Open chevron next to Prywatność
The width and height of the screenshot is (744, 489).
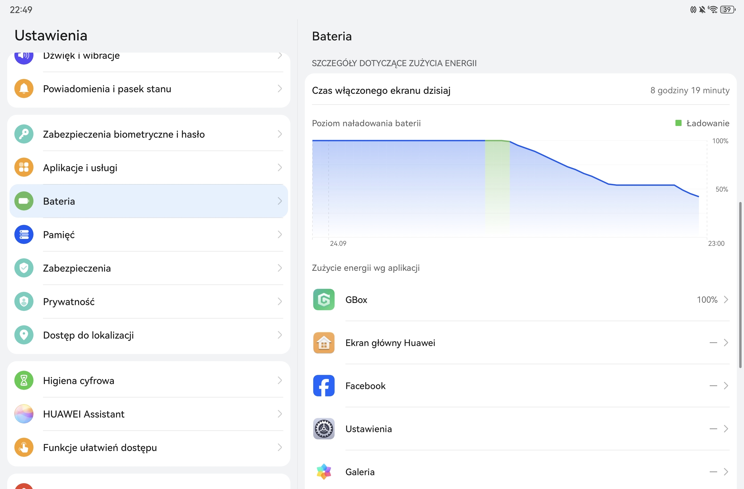(280, 301)
